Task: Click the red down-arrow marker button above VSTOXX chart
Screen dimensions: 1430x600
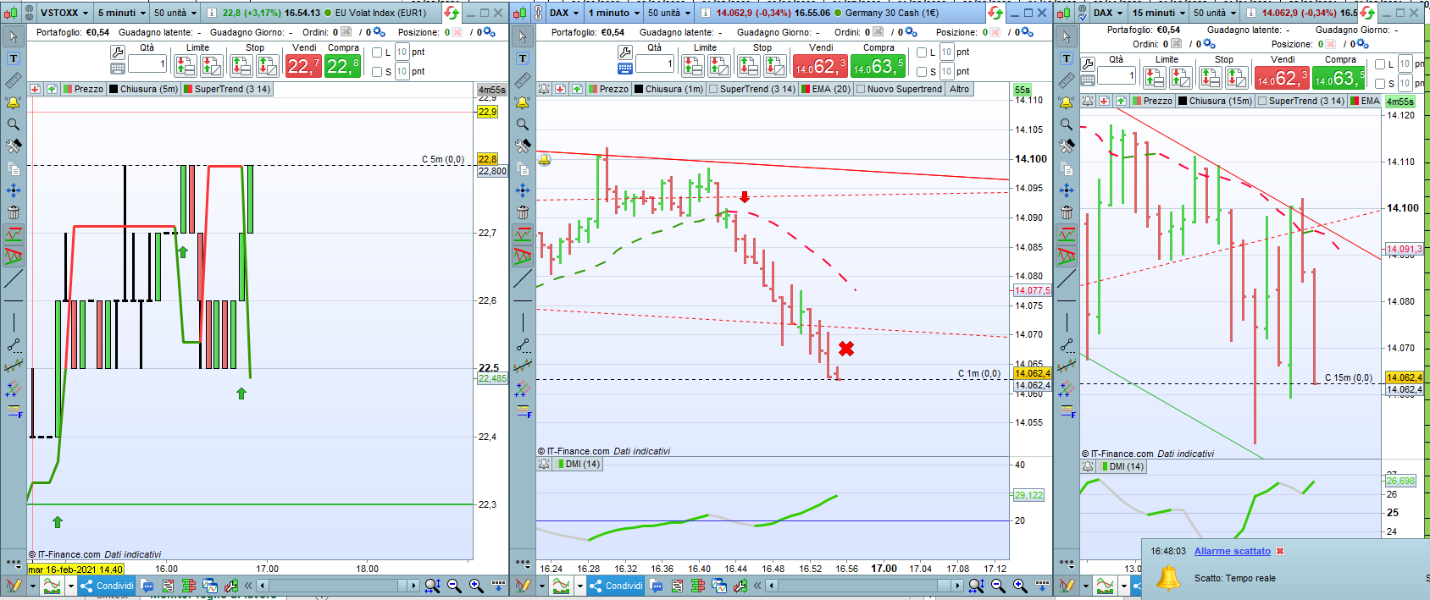Action: (35, 89)
